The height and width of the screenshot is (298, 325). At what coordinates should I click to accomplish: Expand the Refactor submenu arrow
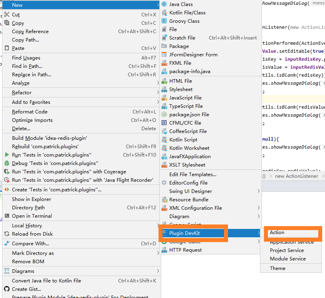tap(158, 93)
